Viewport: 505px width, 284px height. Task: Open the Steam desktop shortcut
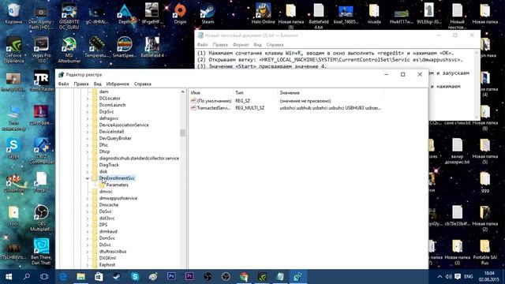[x=208, y=14]
